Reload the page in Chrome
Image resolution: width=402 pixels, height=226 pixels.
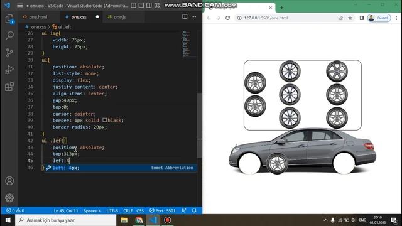pos(227,18)
